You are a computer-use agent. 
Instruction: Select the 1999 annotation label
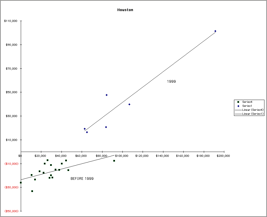(171, 82)
